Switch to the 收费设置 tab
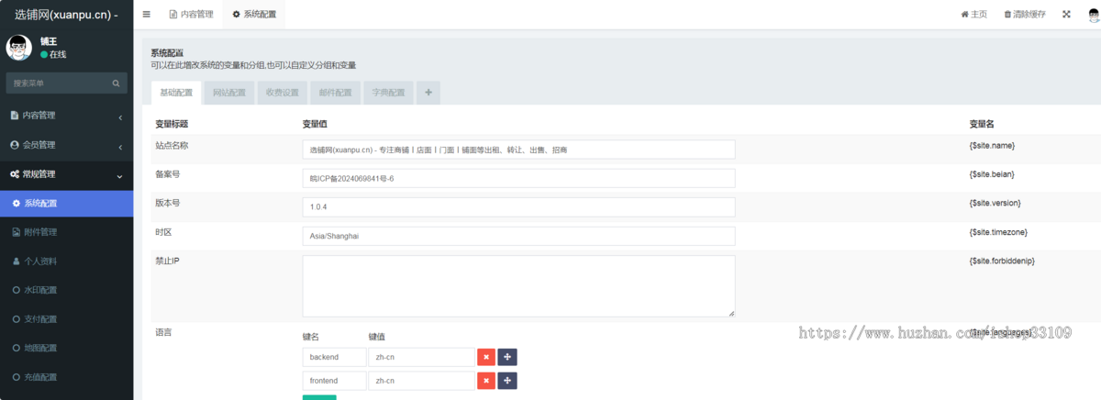1101x400 pixels. pos(283,93)
